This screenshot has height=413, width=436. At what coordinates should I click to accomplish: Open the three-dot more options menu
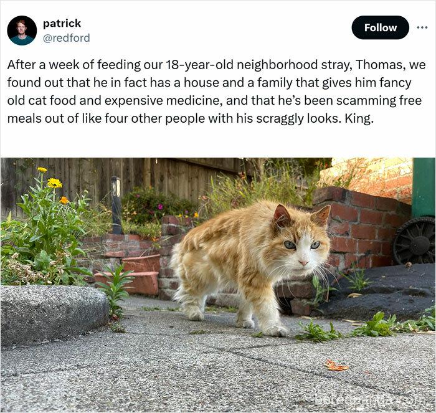click(422, 27)
